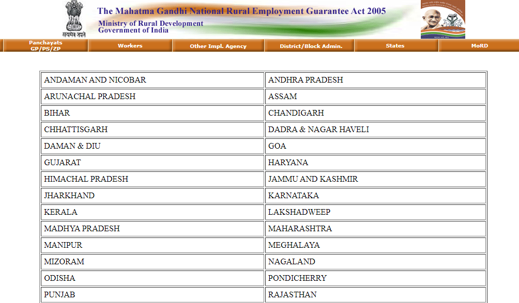Select LAKSHADWEEP entry
The width and height of the screenshot is (519, 303).
pos(299,212)
